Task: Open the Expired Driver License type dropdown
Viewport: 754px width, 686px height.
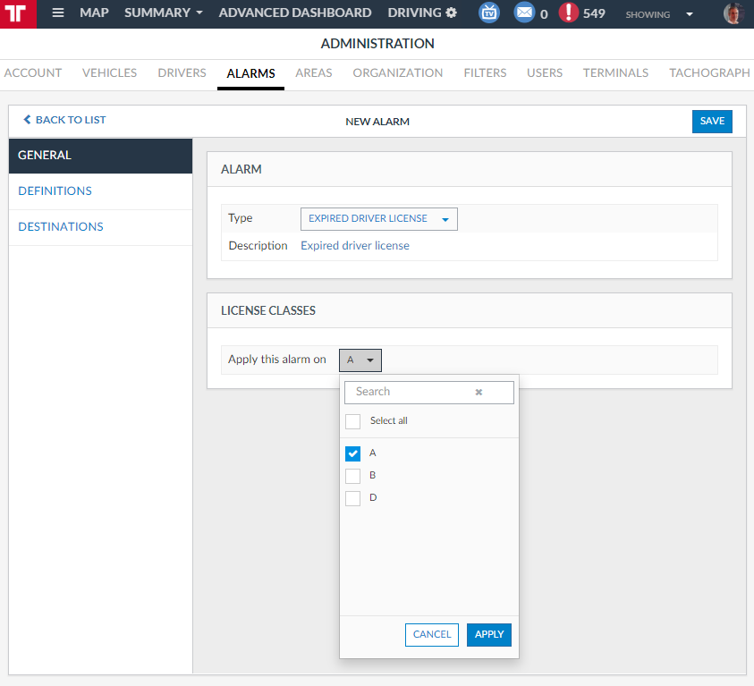Action: coord(378,219)
